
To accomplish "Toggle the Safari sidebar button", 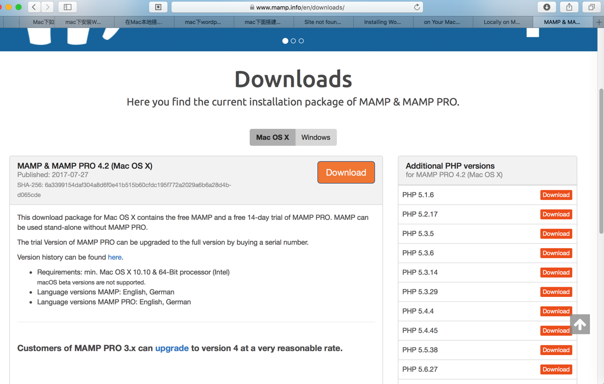I will [68, 7].
